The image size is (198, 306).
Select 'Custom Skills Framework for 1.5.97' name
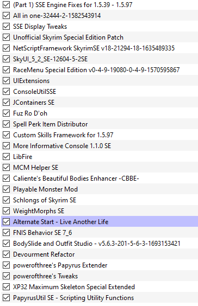click(x=63, y=135)
